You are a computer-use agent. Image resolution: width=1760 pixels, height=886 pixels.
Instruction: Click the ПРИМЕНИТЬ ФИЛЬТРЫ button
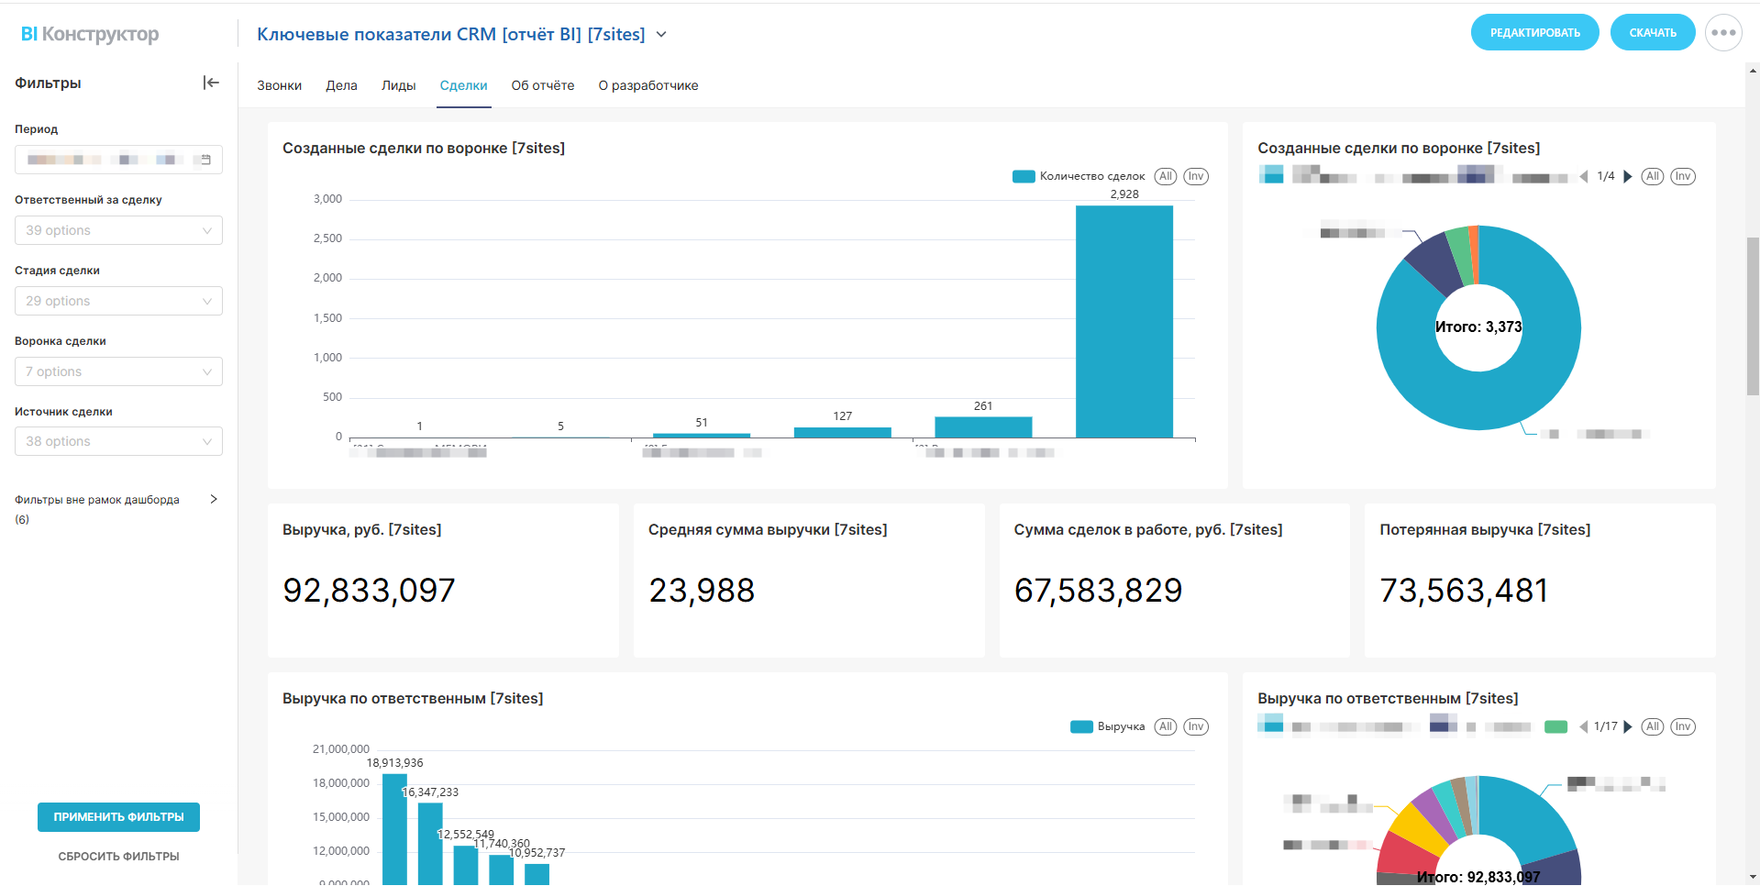coord(118,816)
